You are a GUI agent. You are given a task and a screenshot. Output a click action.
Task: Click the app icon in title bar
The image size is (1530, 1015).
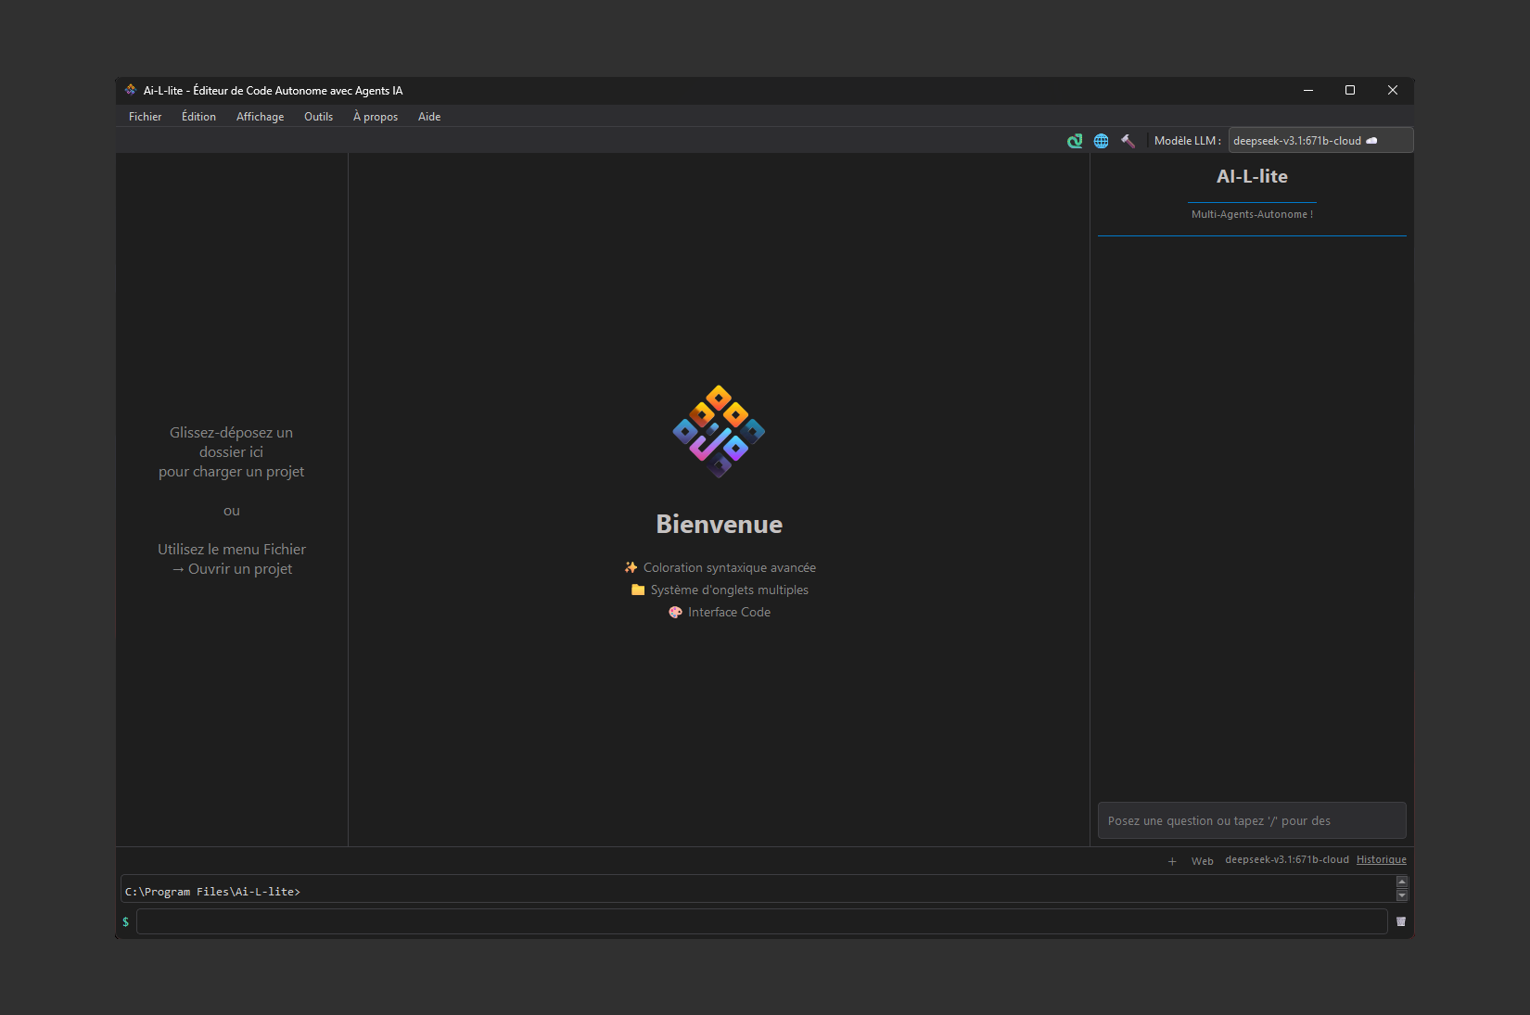pyautogui.click(x=131, y=90)
